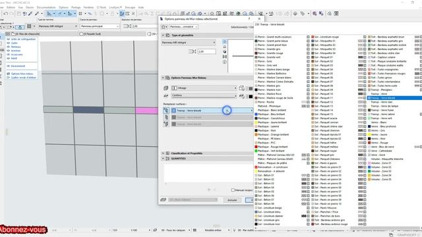Click the black pen color swatch beside Continu
This screenshot has width=422, height=237.
[x=251, y=96]
